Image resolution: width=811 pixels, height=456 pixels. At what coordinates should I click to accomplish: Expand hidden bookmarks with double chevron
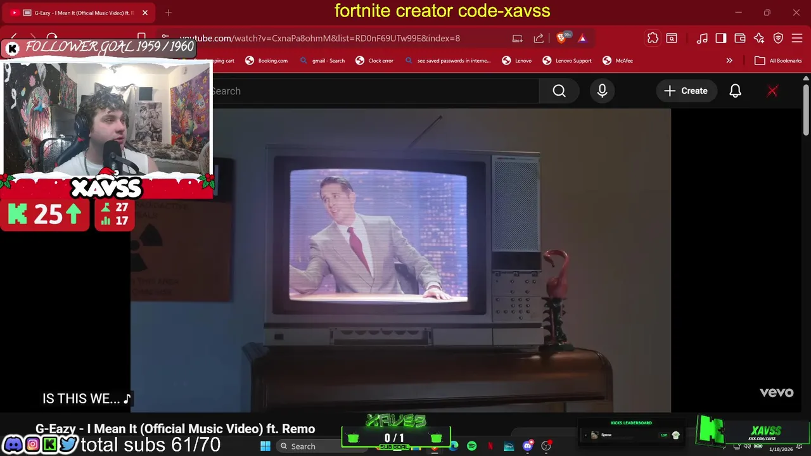(x=729, y=61)
